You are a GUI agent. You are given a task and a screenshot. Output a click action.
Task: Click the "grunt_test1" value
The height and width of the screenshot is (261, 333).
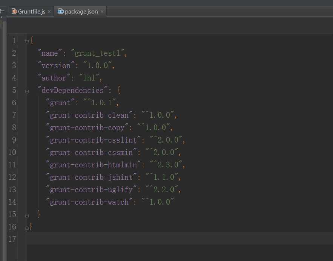click(x=97, y=53)
